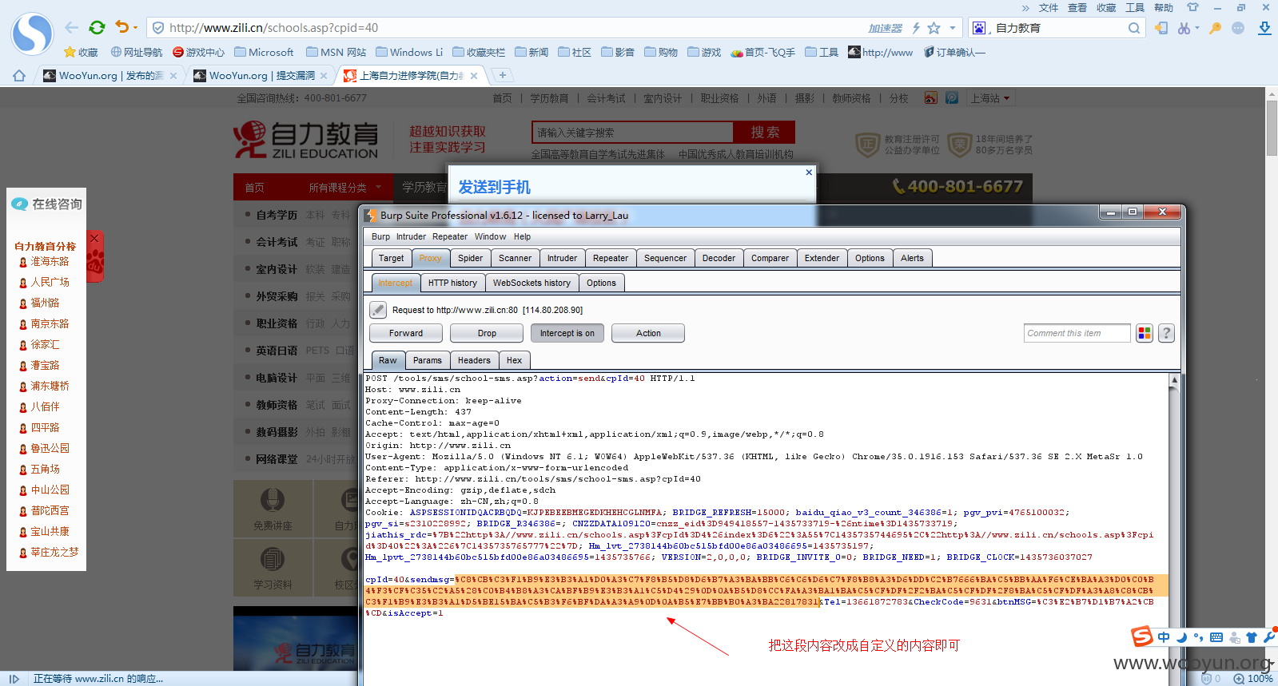Image resolution: width=1278 pixels, height=686 pixels.
Task: Forward the intercepted request
Action: (x=406, y=333)
